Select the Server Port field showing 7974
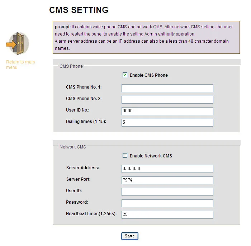This screenshot has height=246, width=251. [167, 180]
